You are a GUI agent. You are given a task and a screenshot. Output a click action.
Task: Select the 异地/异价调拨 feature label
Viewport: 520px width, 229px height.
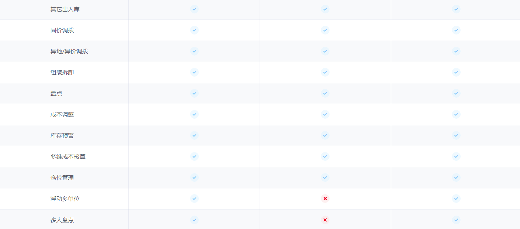click(x=69, y=52)
